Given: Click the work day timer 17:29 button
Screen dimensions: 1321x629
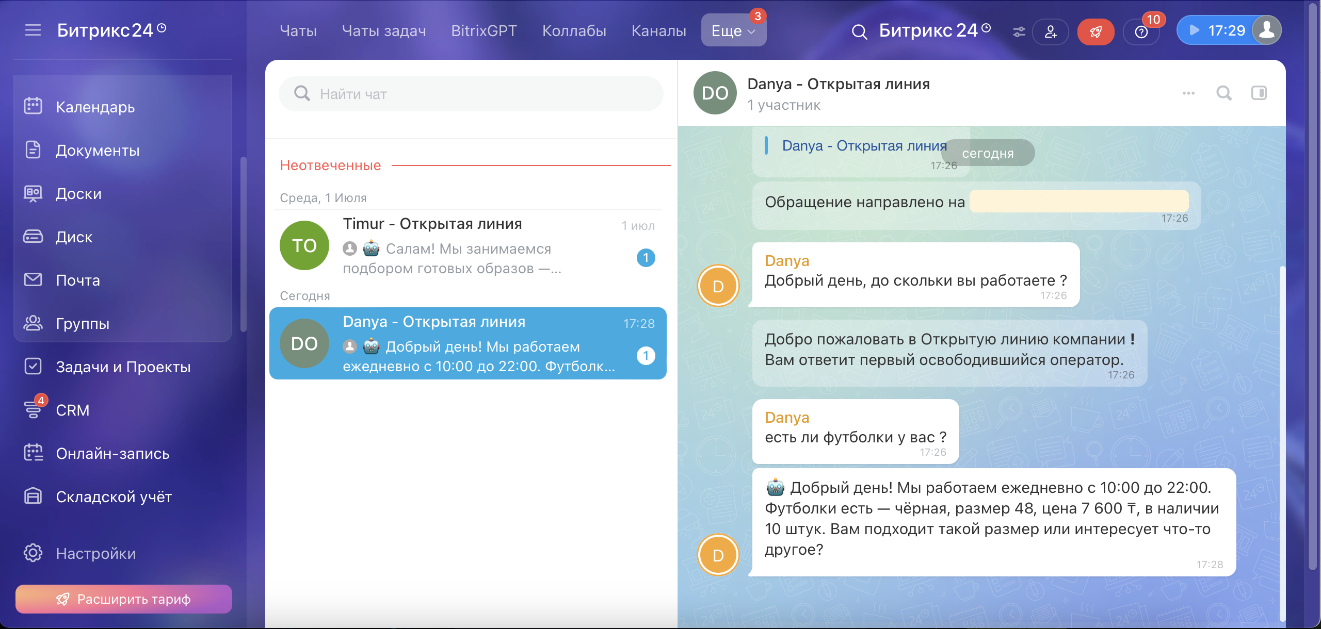Looking at the screenshot, I should (x=1216, y=30).
